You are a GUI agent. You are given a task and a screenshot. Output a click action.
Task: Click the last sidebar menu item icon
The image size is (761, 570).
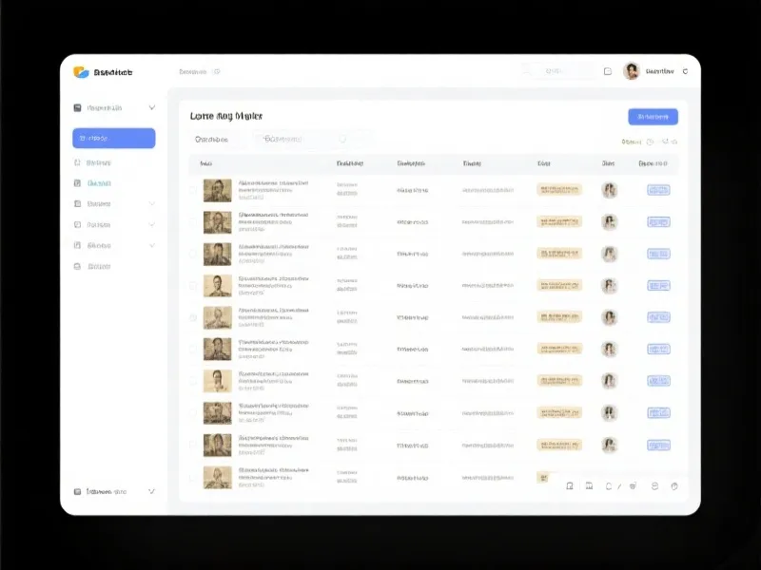78,266
